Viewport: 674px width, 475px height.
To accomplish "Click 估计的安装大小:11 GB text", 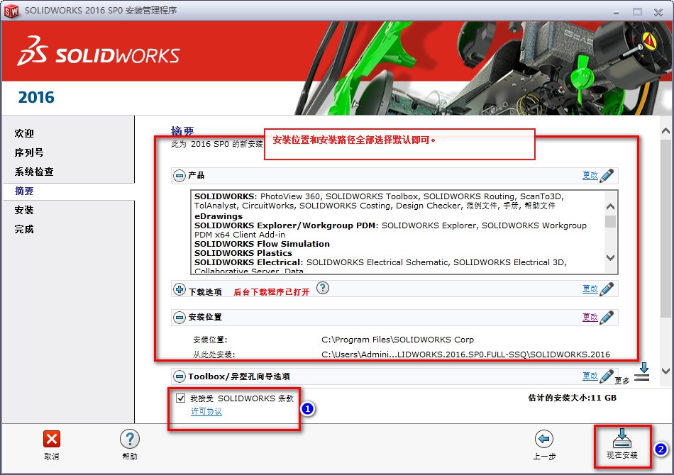I will [x=572, y=398].
